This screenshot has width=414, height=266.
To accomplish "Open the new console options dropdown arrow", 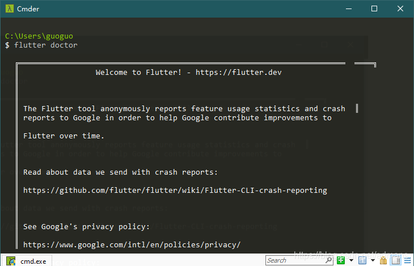I will click(351, 260).
